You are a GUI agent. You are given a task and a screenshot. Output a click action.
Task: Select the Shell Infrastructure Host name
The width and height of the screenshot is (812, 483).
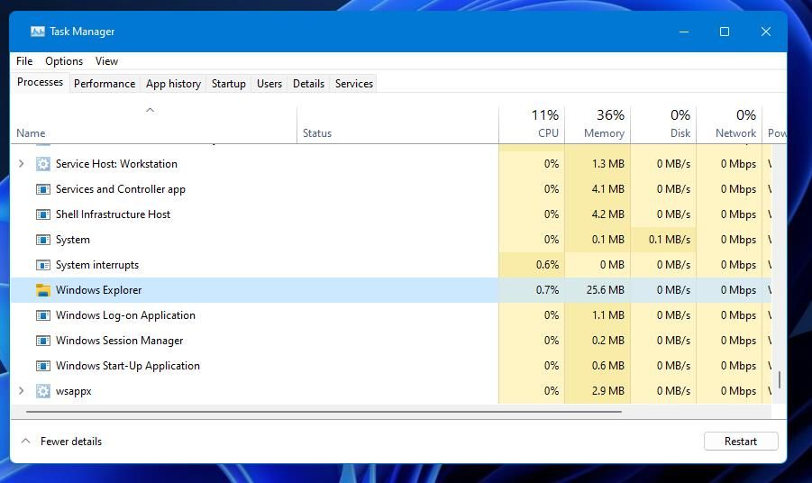(113, 214)
